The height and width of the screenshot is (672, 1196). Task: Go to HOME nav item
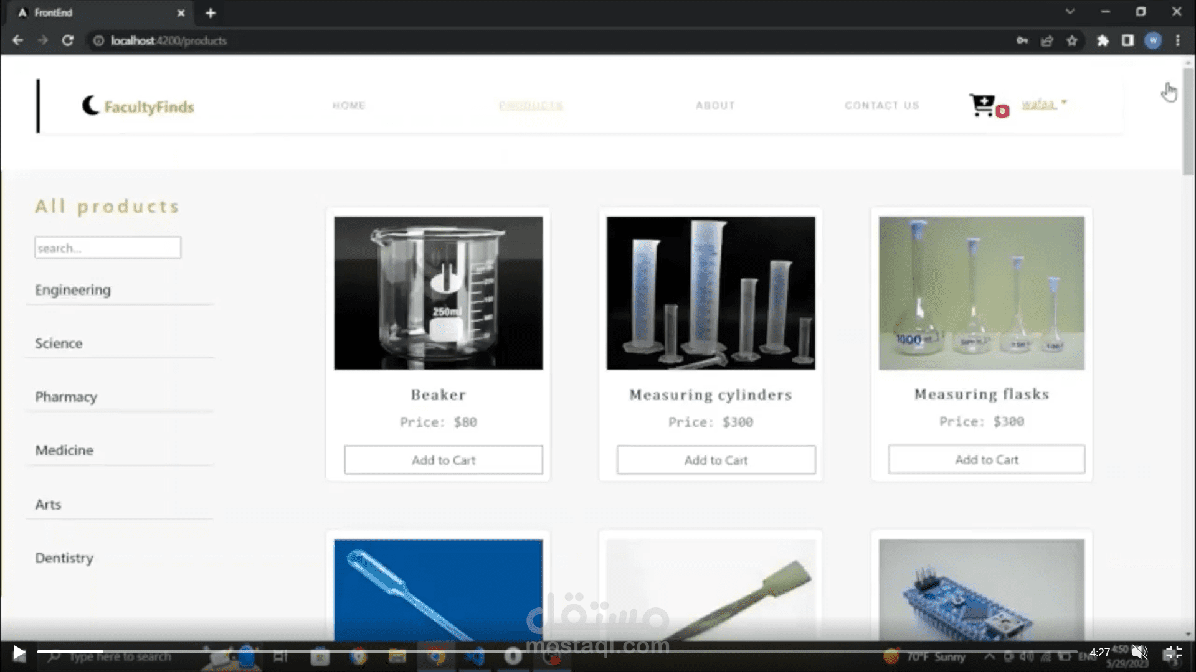pos(349,105)
